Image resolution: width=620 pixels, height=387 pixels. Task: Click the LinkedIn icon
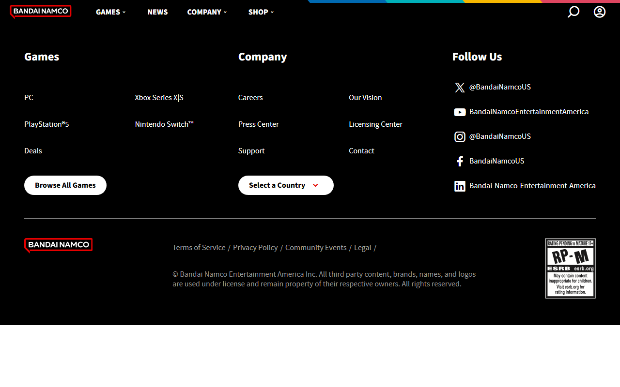point(460,186)
